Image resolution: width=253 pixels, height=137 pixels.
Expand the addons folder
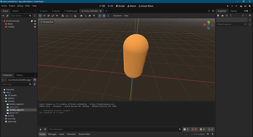(x=4, y=98)
